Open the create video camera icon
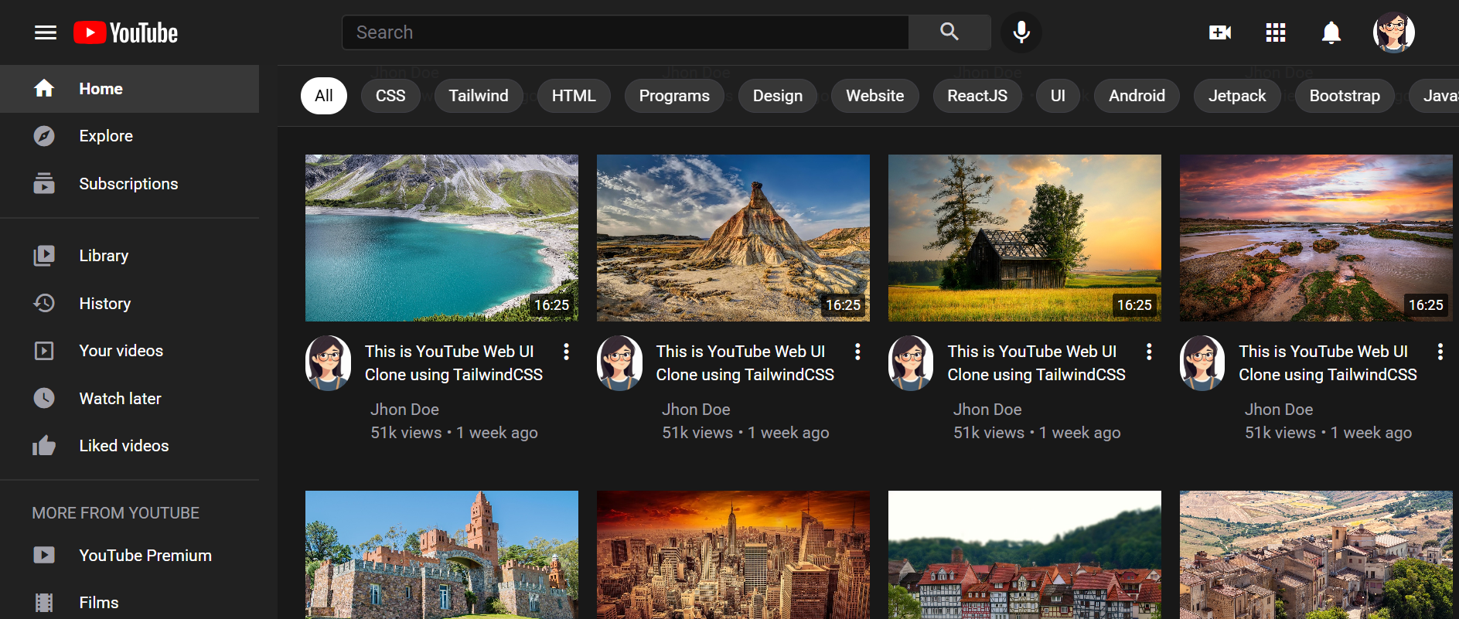Screen dimensions: 1459x619 pyautogui.click(x=1220, y=32)
